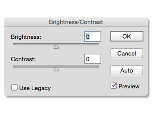Click left end of Brightness slider track
The height and width of the screenshot is (116, 155).
pos(14,44)
